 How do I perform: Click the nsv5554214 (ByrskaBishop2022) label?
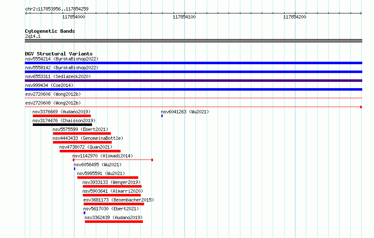pyautogui.click(x=62, y=59)
